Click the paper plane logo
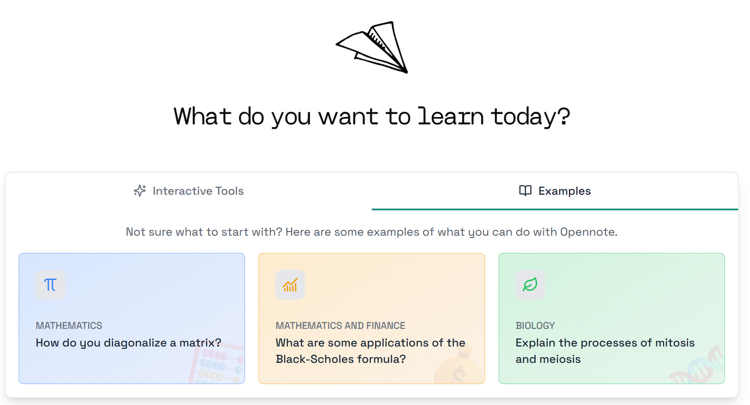750x405 pixels. (373, 47)
